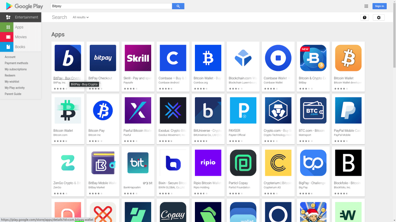
Task: Expand the All results dropdown
Action: tap(80, 17)
